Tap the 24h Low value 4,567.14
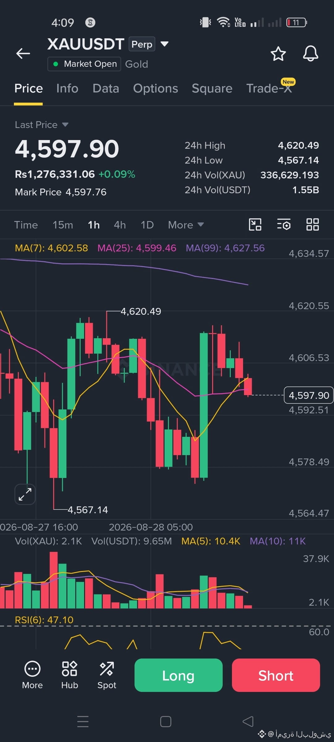The width and height of the screenshot is (334, 742). pos(298,160)
